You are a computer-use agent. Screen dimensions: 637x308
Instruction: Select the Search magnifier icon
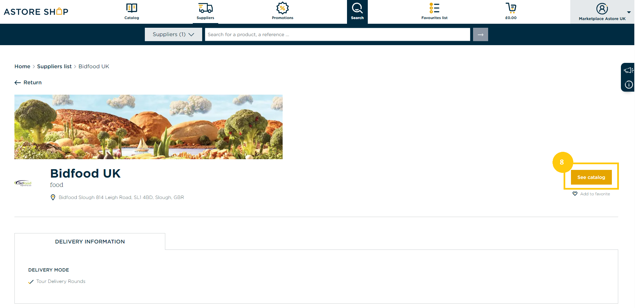[x=357, y=8]
